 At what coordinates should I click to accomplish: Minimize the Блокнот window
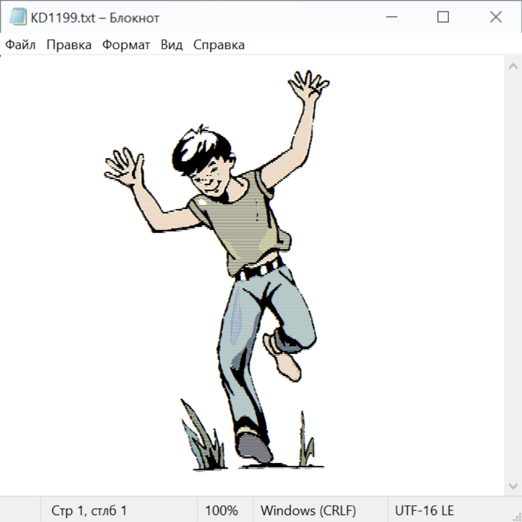coord(390,17)
